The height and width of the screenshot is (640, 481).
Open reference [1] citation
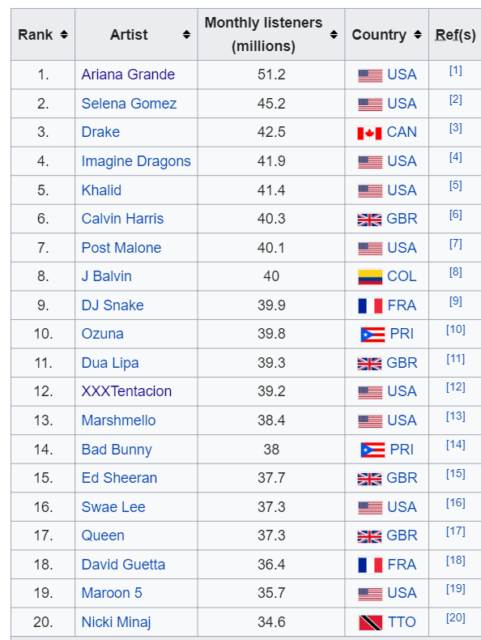point(456,70)
